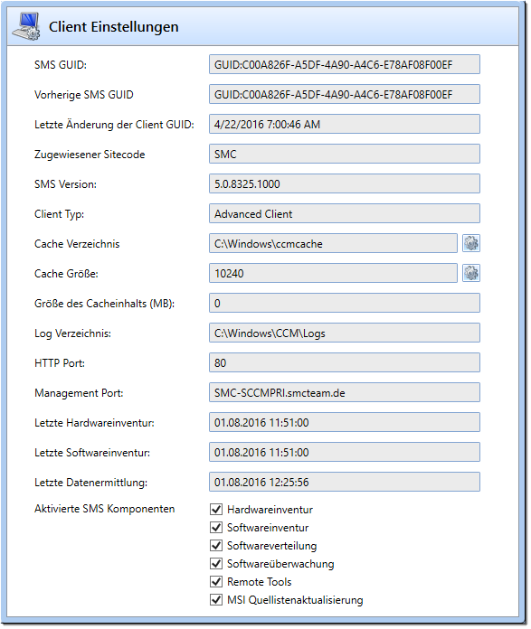Click the Letzte Änderung der Client GUID field
531x629 pixels.
345,124
